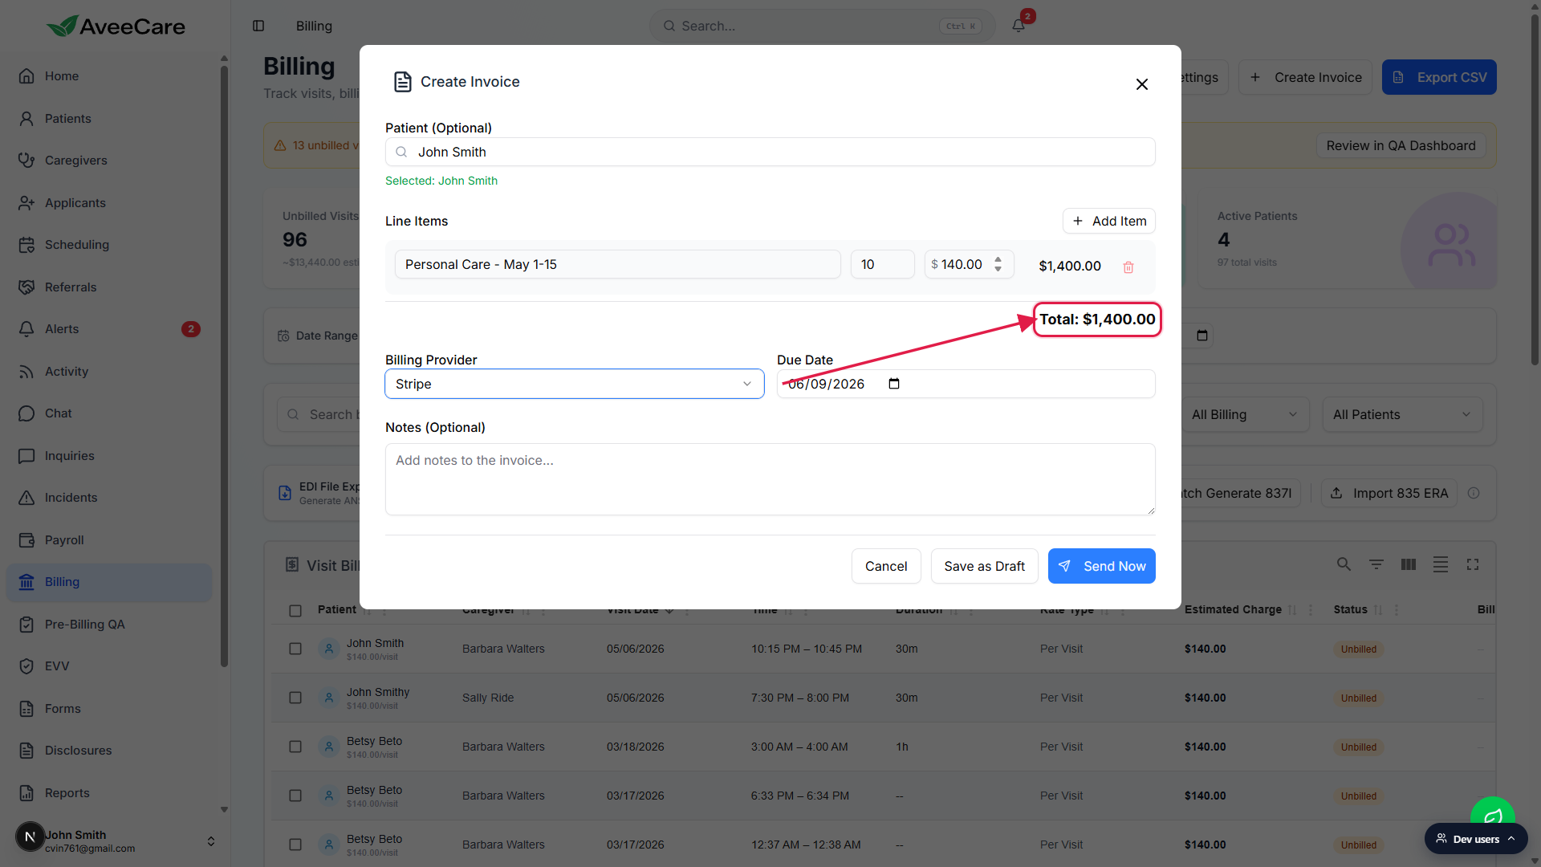Save invoice as draft
This screenshot has height=867, width=1541.
click(984, 566)
